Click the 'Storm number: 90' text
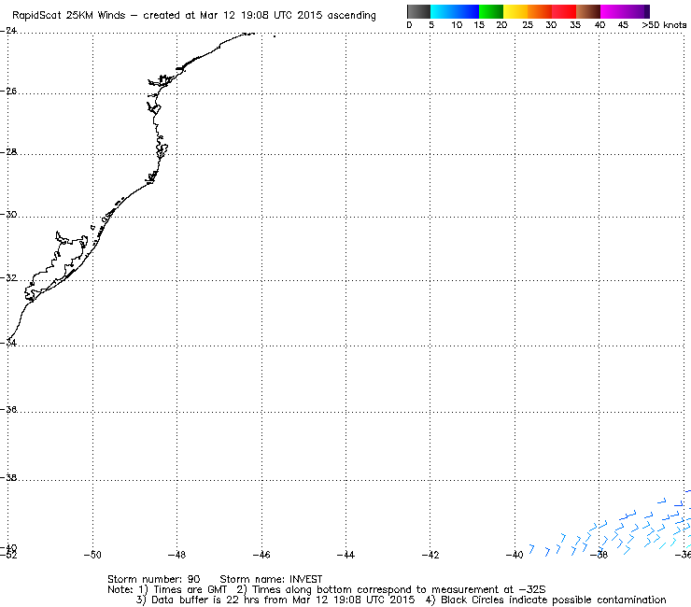 pyautogui.click(x=154, y=579)
